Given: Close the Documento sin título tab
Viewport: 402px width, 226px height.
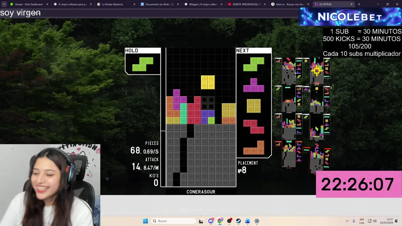Looking at the screenshot, I should click(178, 4).
